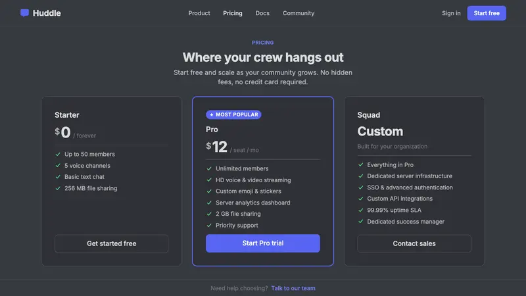The image size is (526, 296).
Task: Click Get started free button
Action: 111,243
